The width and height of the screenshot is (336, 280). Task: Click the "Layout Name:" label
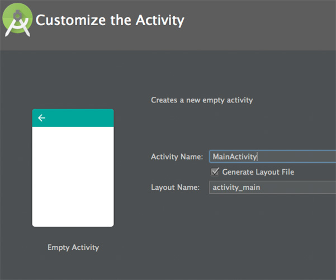pyautogui.click(x=175, y=188)
